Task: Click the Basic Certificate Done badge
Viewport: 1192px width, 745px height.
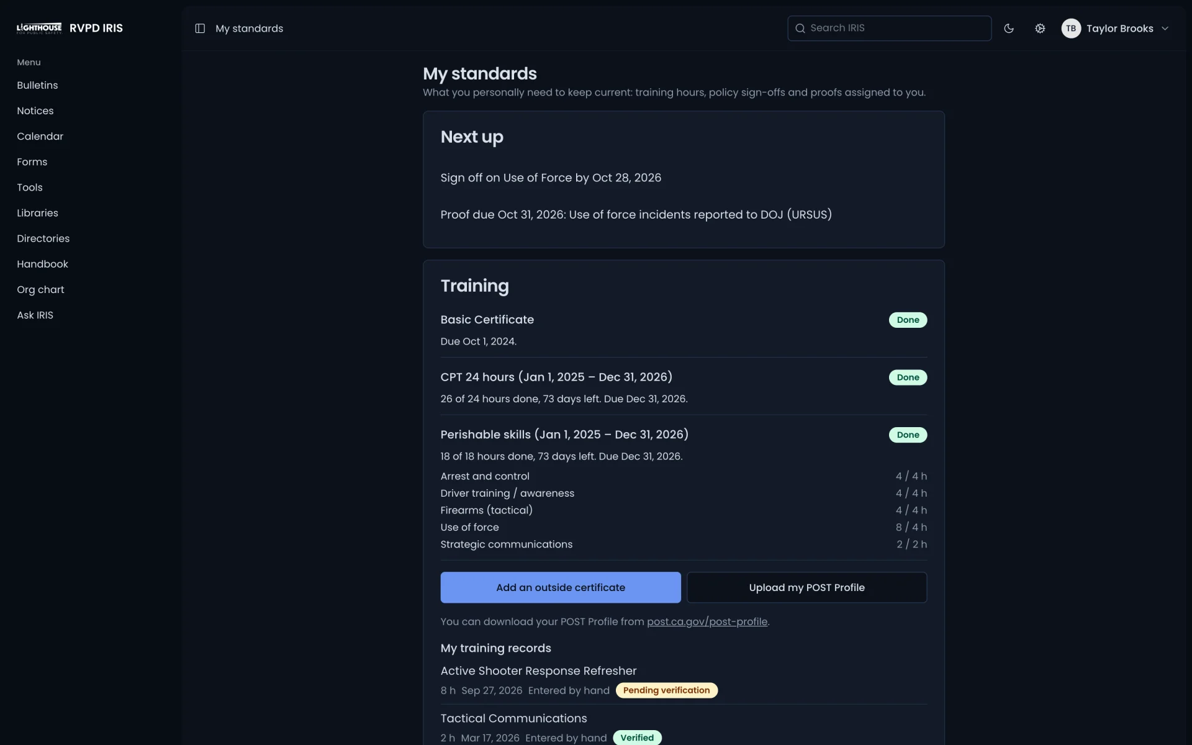Action: click(908, 320)
